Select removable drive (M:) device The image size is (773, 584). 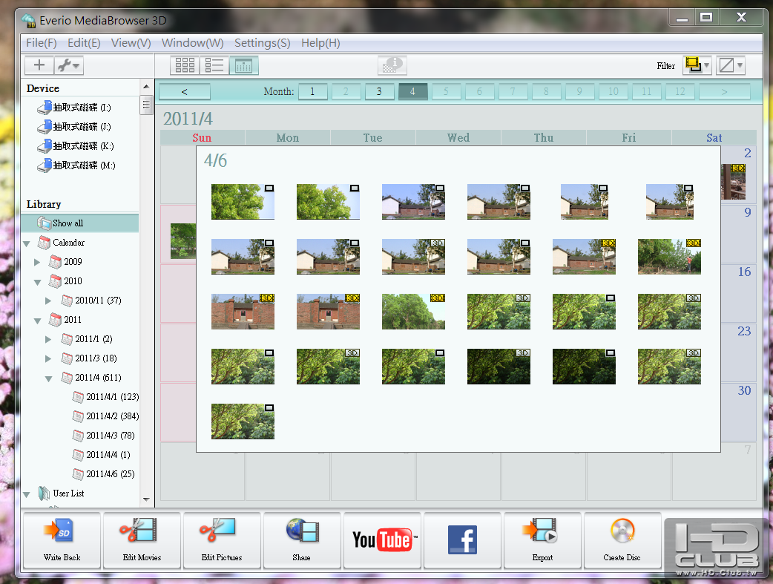76,165
